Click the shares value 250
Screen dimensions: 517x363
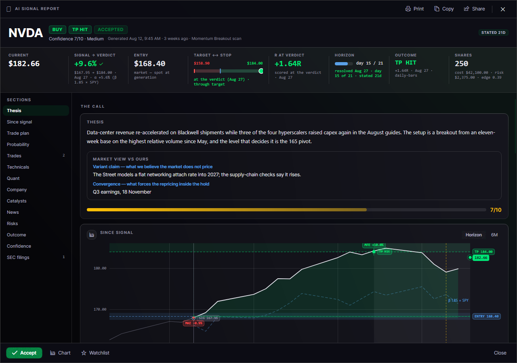(x=461, y=64)
